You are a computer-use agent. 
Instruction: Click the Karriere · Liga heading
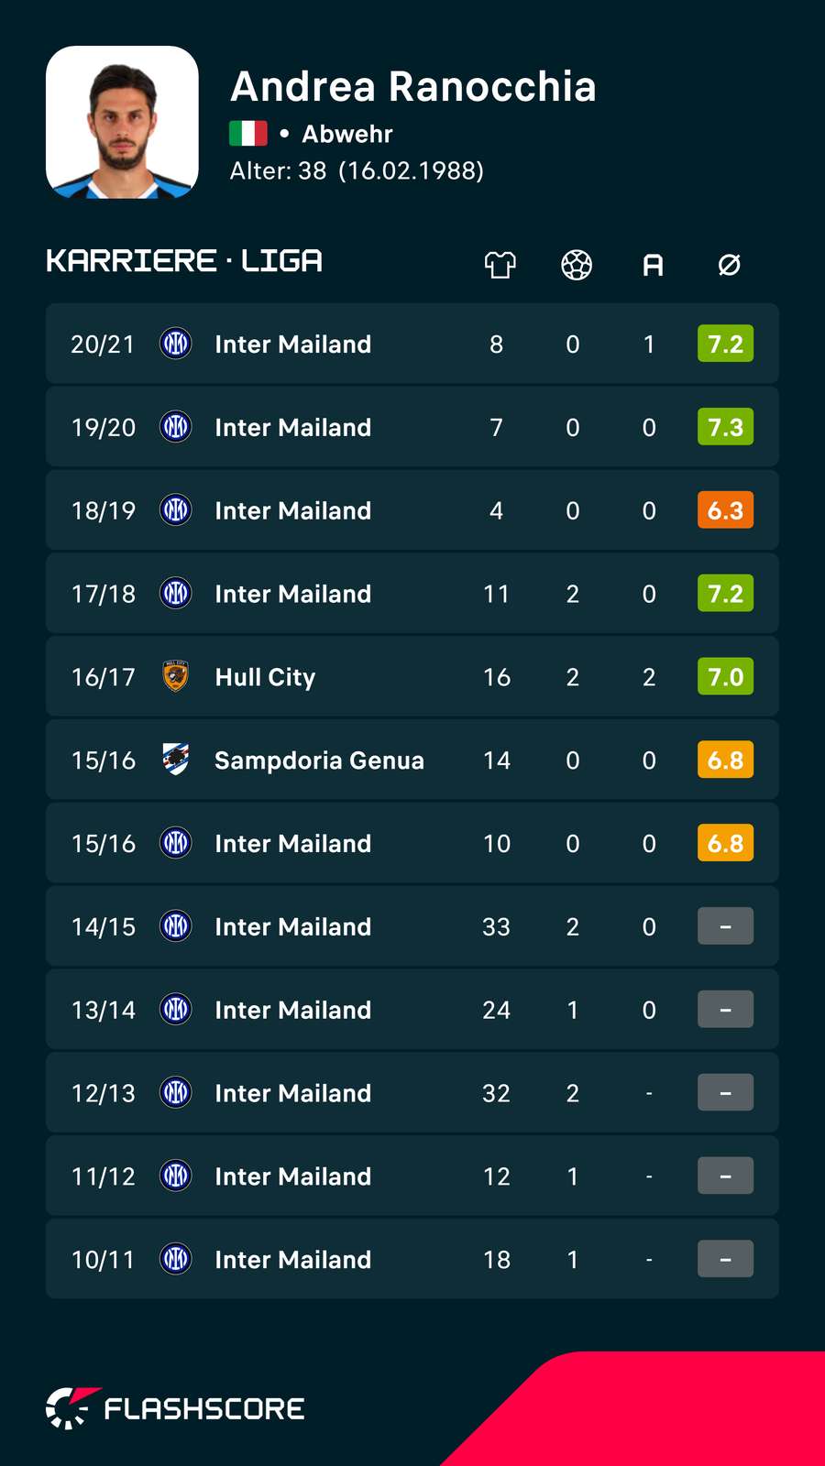(x=184, y=261)
